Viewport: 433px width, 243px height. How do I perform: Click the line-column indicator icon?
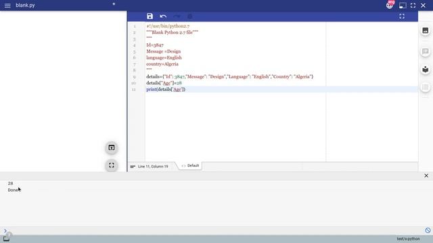(133, 167)
